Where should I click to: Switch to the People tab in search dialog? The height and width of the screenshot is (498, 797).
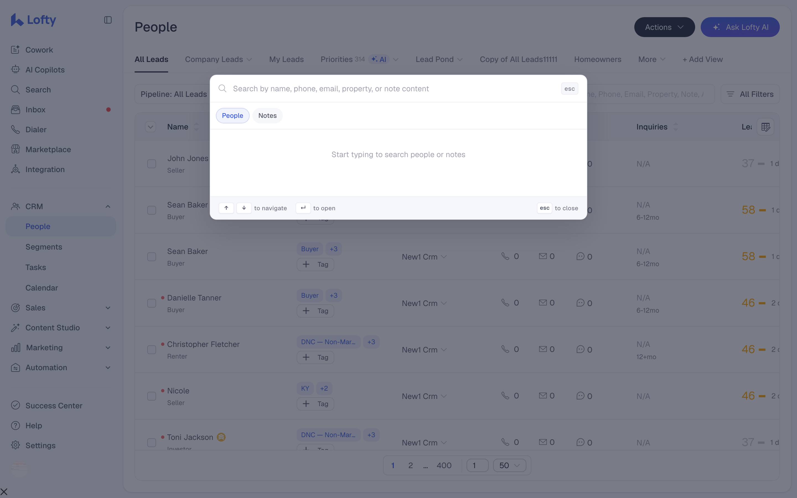(232, 116)
